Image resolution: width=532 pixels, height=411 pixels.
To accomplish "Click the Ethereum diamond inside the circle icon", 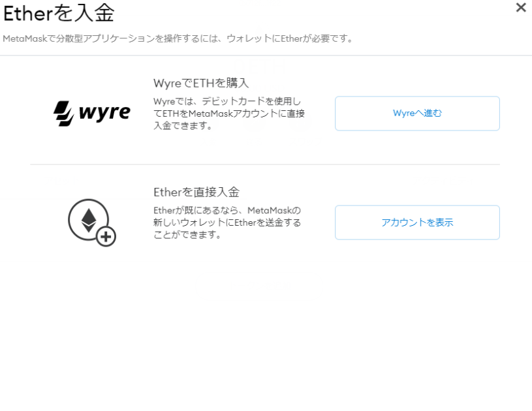I will [89, 221].
